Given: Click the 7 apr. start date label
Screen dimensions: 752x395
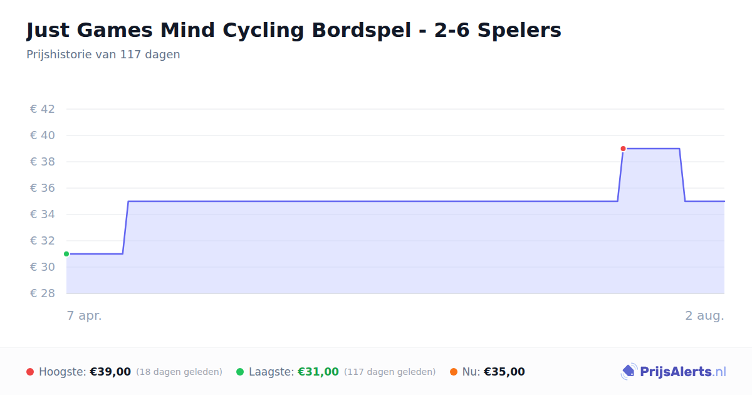Looking at the screenshot, I should 85,315.
